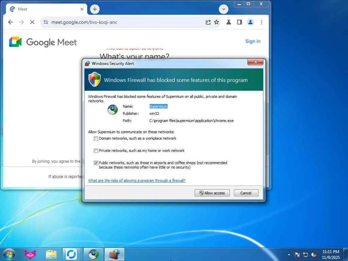Cancel the Windows Security Alert

pos(246,193)
